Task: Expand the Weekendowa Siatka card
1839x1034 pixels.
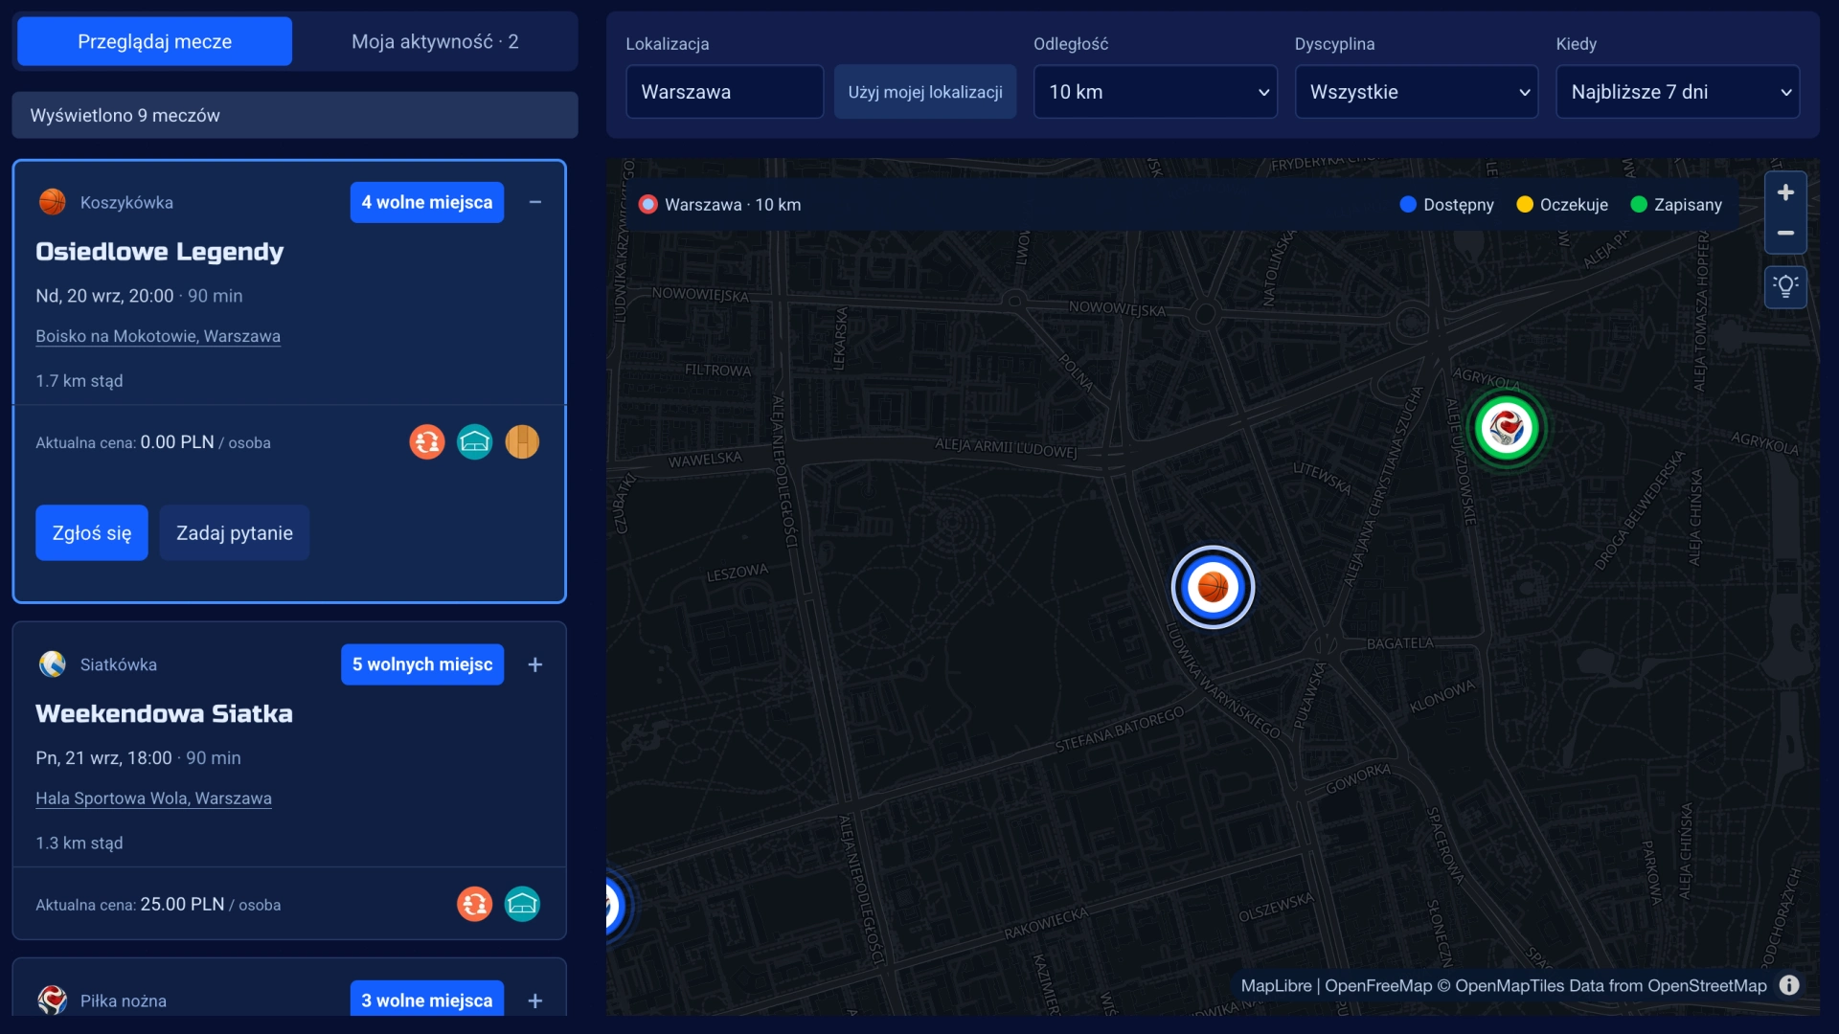Action: tap(535, 664)
